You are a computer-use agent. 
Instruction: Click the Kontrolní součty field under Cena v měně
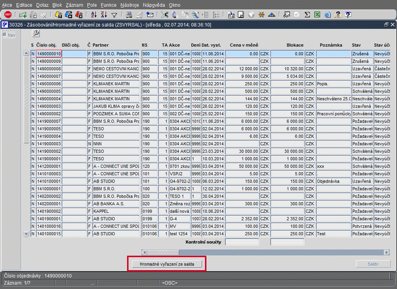(242, 242)
